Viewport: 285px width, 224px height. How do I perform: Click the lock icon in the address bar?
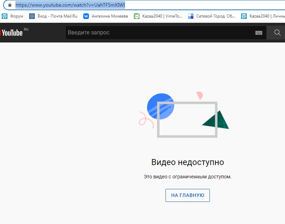(x=9, y=5)
